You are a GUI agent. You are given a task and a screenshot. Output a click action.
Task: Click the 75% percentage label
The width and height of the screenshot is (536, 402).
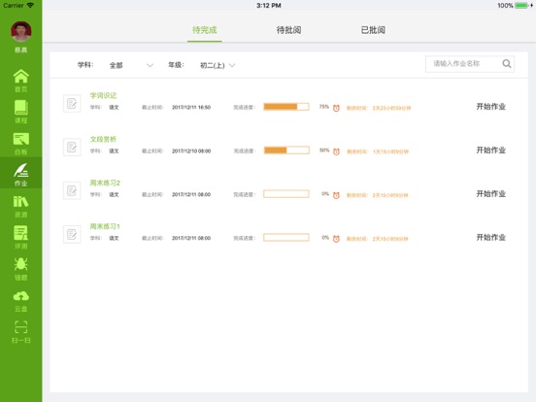(x=324, y=107)
